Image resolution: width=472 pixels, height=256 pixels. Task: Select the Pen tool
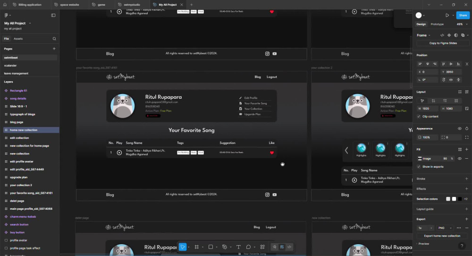[x=225, y=247]
